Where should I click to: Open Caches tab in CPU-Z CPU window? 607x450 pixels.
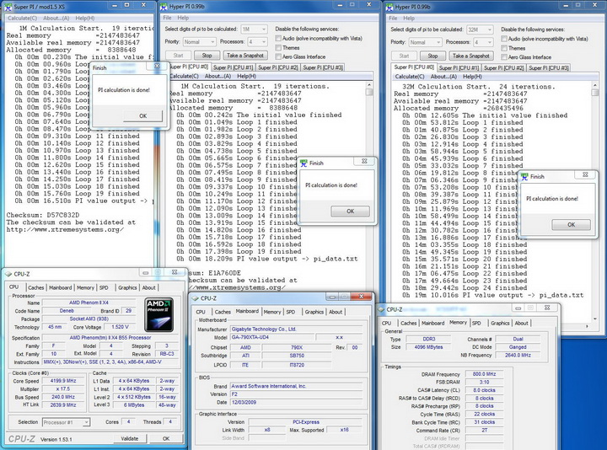[x=36, y=287]
